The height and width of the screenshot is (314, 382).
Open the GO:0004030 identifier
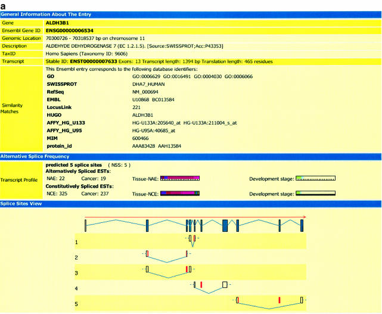tap(208, 76)
